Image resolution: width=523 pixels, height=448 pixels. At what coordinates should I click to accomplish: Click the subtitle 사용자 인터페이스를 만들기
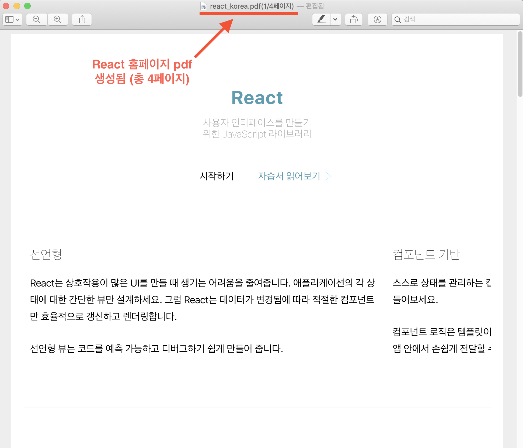(257, 122)
